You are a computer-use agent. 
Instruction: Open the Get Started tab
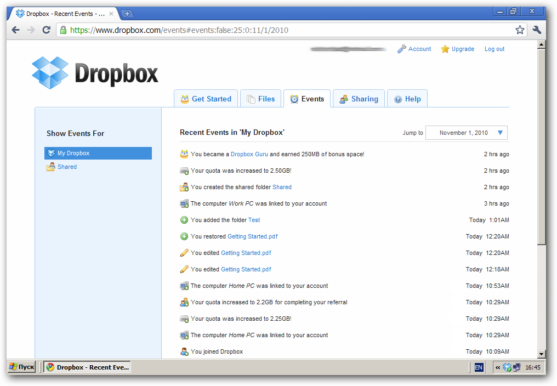[206, 99]
